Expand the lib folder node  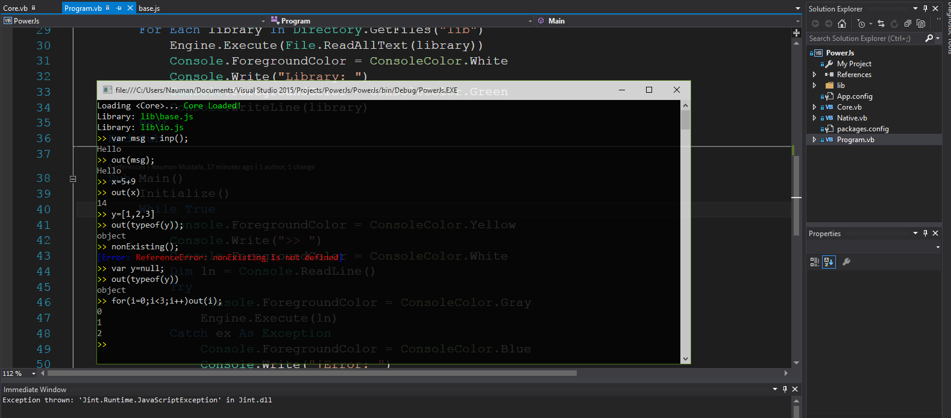pos(814,86)
